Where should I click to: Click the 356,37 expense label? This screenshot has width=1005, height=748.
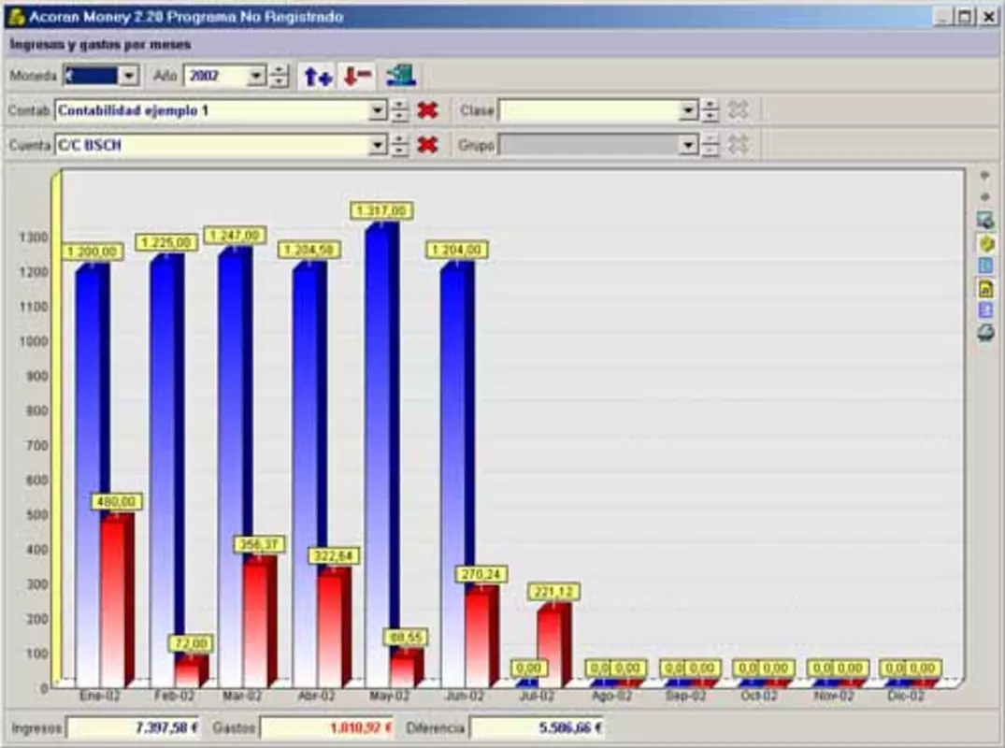coord(259,545)
